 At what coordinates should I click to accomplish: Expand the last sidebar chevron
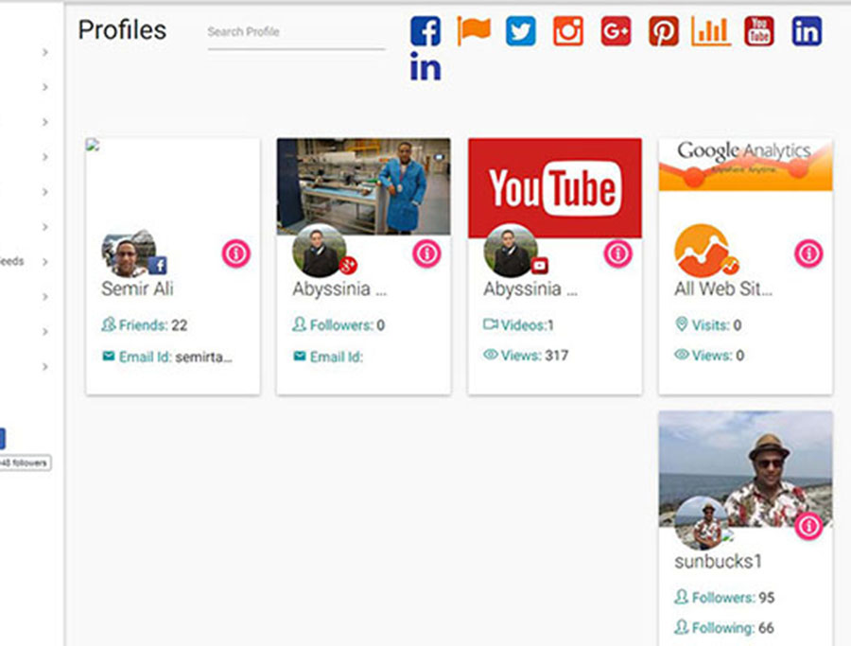(x=45, y=366)
